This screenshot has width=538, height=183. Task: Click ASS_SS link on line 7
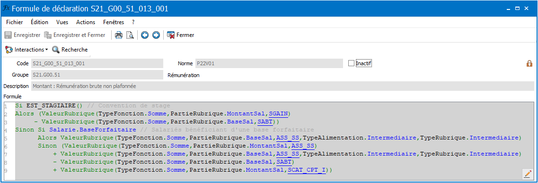click(288, 154)
